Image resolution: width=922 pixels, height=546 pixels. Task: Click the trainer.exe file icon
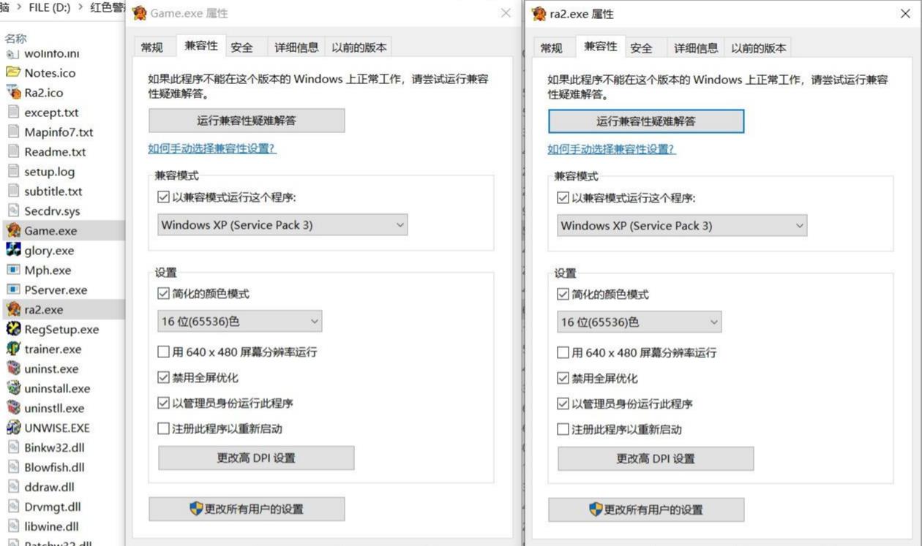13,349
